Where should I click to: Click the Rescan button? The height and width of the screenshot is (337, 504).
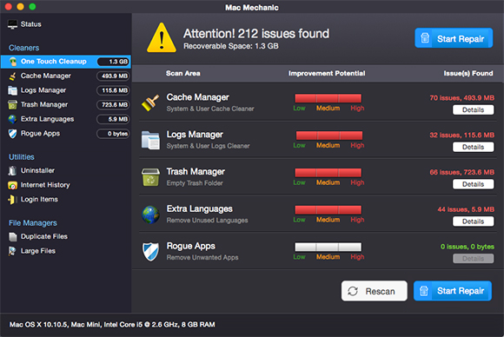click(x=375, y=291)
